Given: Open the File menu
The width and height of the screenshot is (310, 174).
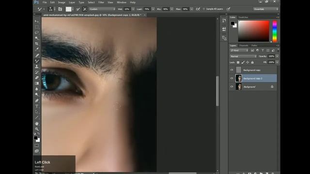Looking at the screenshot, I should [x=45, y=2].
